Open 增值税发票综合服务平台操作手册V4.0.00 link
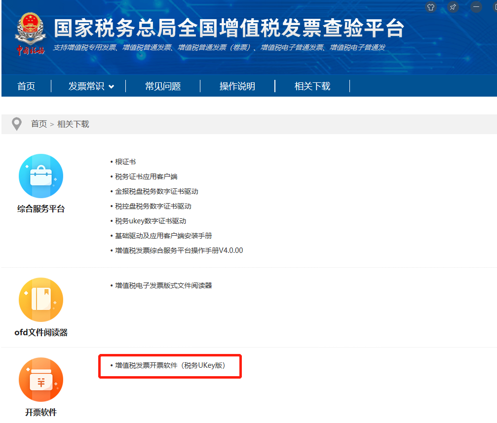Viewport: 497px width, 423px height. (x=179, y=250)
